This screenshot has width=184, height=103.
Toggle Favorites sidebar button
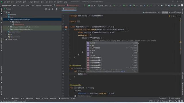point(1,80)
